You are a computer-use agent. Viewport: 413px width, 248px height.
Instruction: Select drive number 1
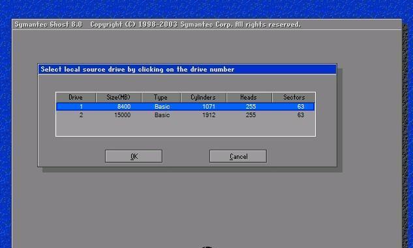pos(81,107)
